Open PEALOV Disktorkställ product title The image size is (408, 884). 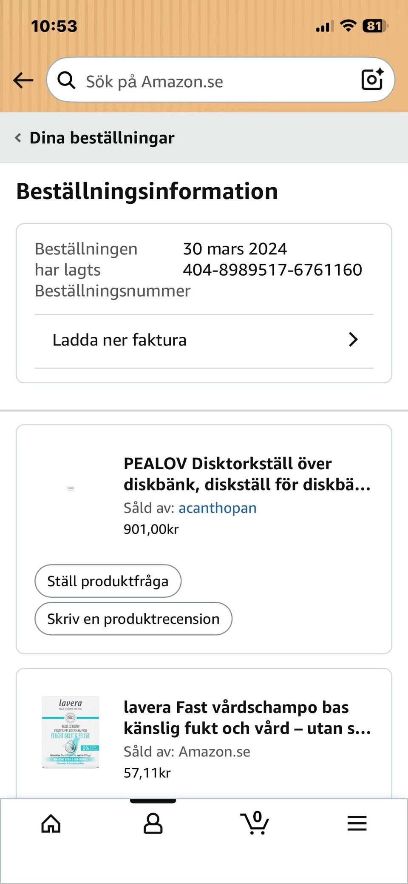tap(246, 473)
